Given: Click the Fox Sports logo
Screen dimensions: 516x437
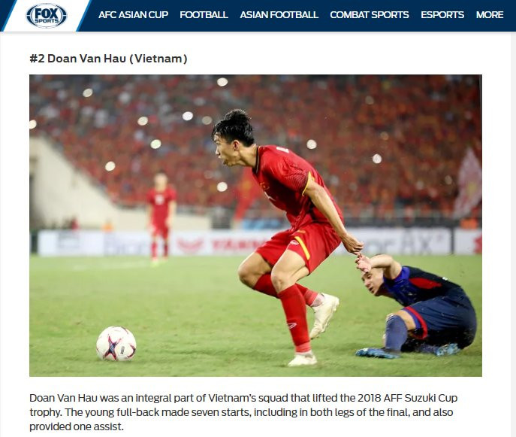Looking at the screenshot, I should (47, 15).
